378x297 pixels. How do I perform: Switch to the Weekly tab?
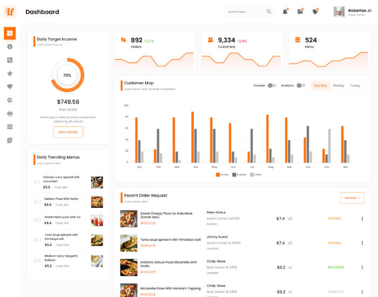[338, 85]
